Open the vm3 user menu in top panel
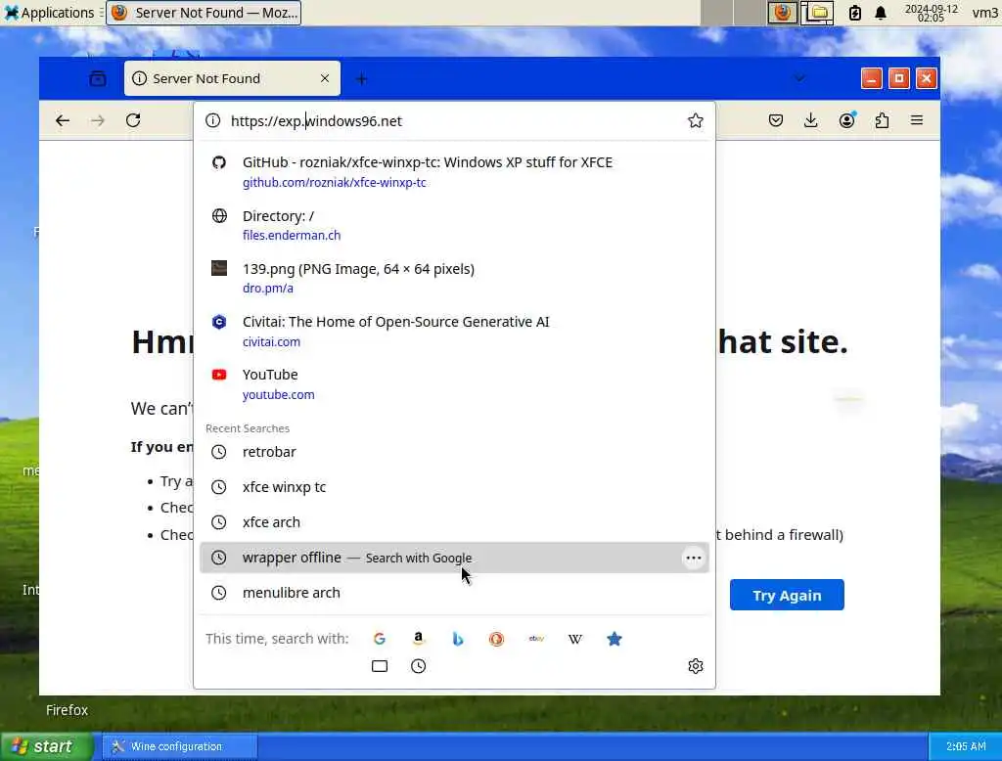The height and width of the screenshot is (761, 1002). 984,12
